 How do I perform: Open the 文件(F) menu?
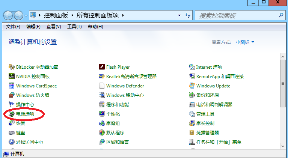[13, 27]
